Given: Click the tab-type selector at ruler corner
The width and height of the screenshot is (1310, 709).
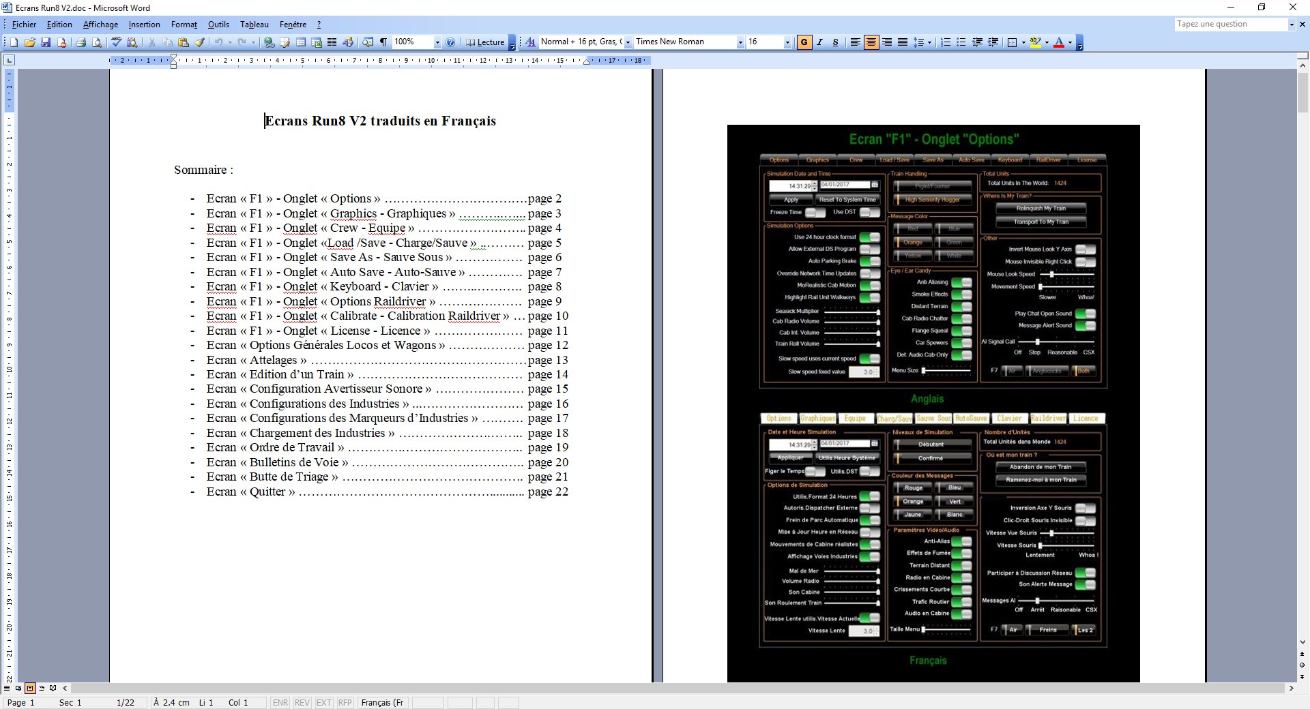Looking at the screenshot, I should [9, 61].
